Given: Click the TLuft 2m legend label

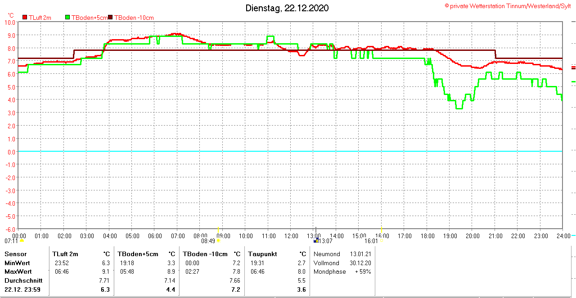Looking at the screenshot, I should (x=40, y=18).
